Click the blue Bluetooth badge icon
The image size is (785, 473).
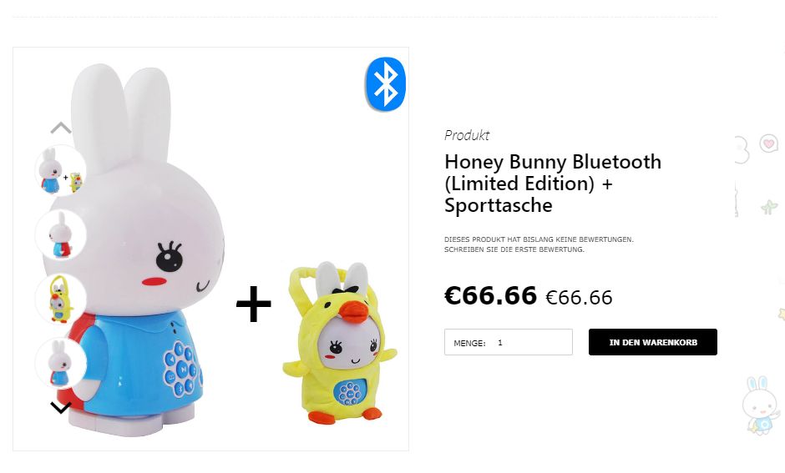(385, 84)
